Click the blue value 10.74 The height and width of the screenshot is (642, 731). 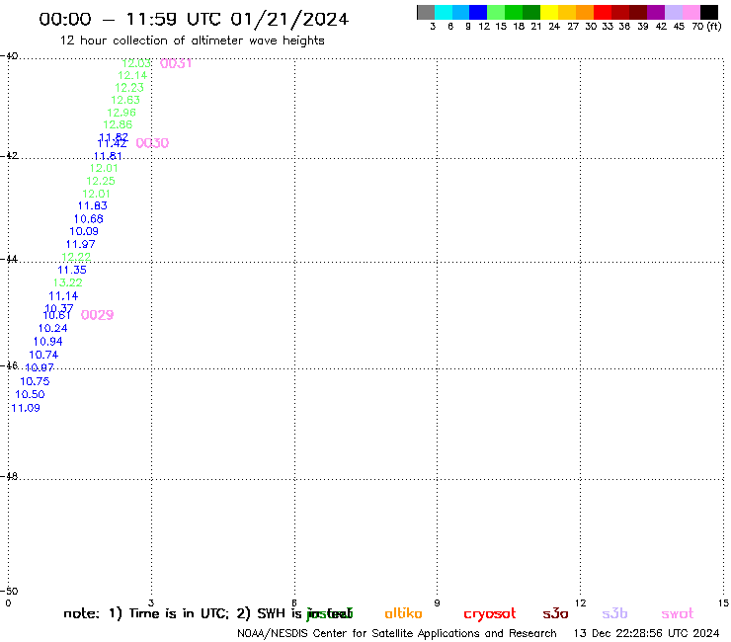point(43,355)
